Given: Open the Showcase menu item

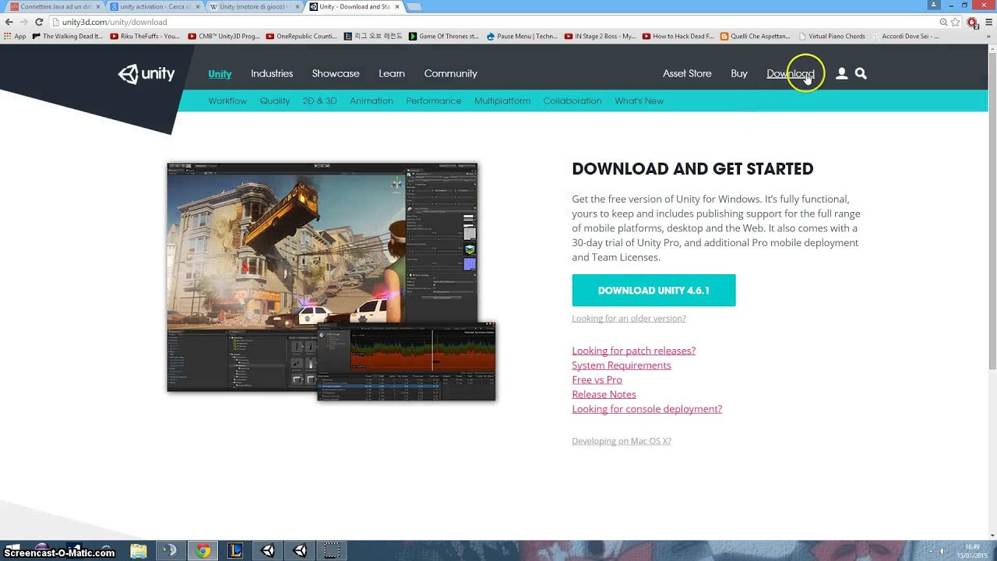Looking at the screenshot, I should click(x=336, y=73).
